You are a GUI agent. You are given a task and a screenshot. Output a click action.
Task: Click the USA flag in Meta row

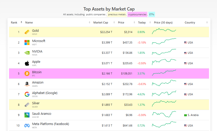(x=185, y=125)
